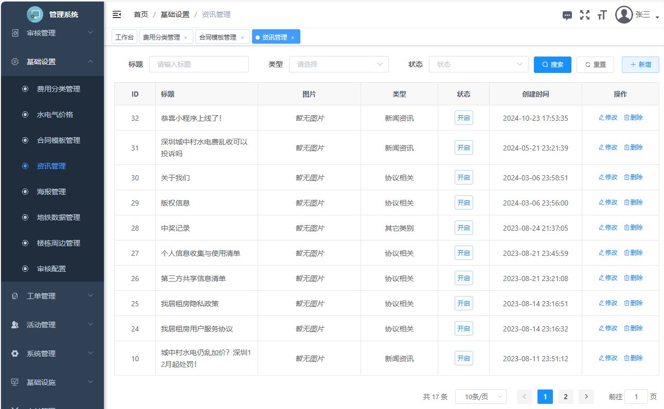Open the 类型 select dropdown
Image resolution: width=664 pixels, height=409 pixels.
pyautogui.click(x=338, y=64)
